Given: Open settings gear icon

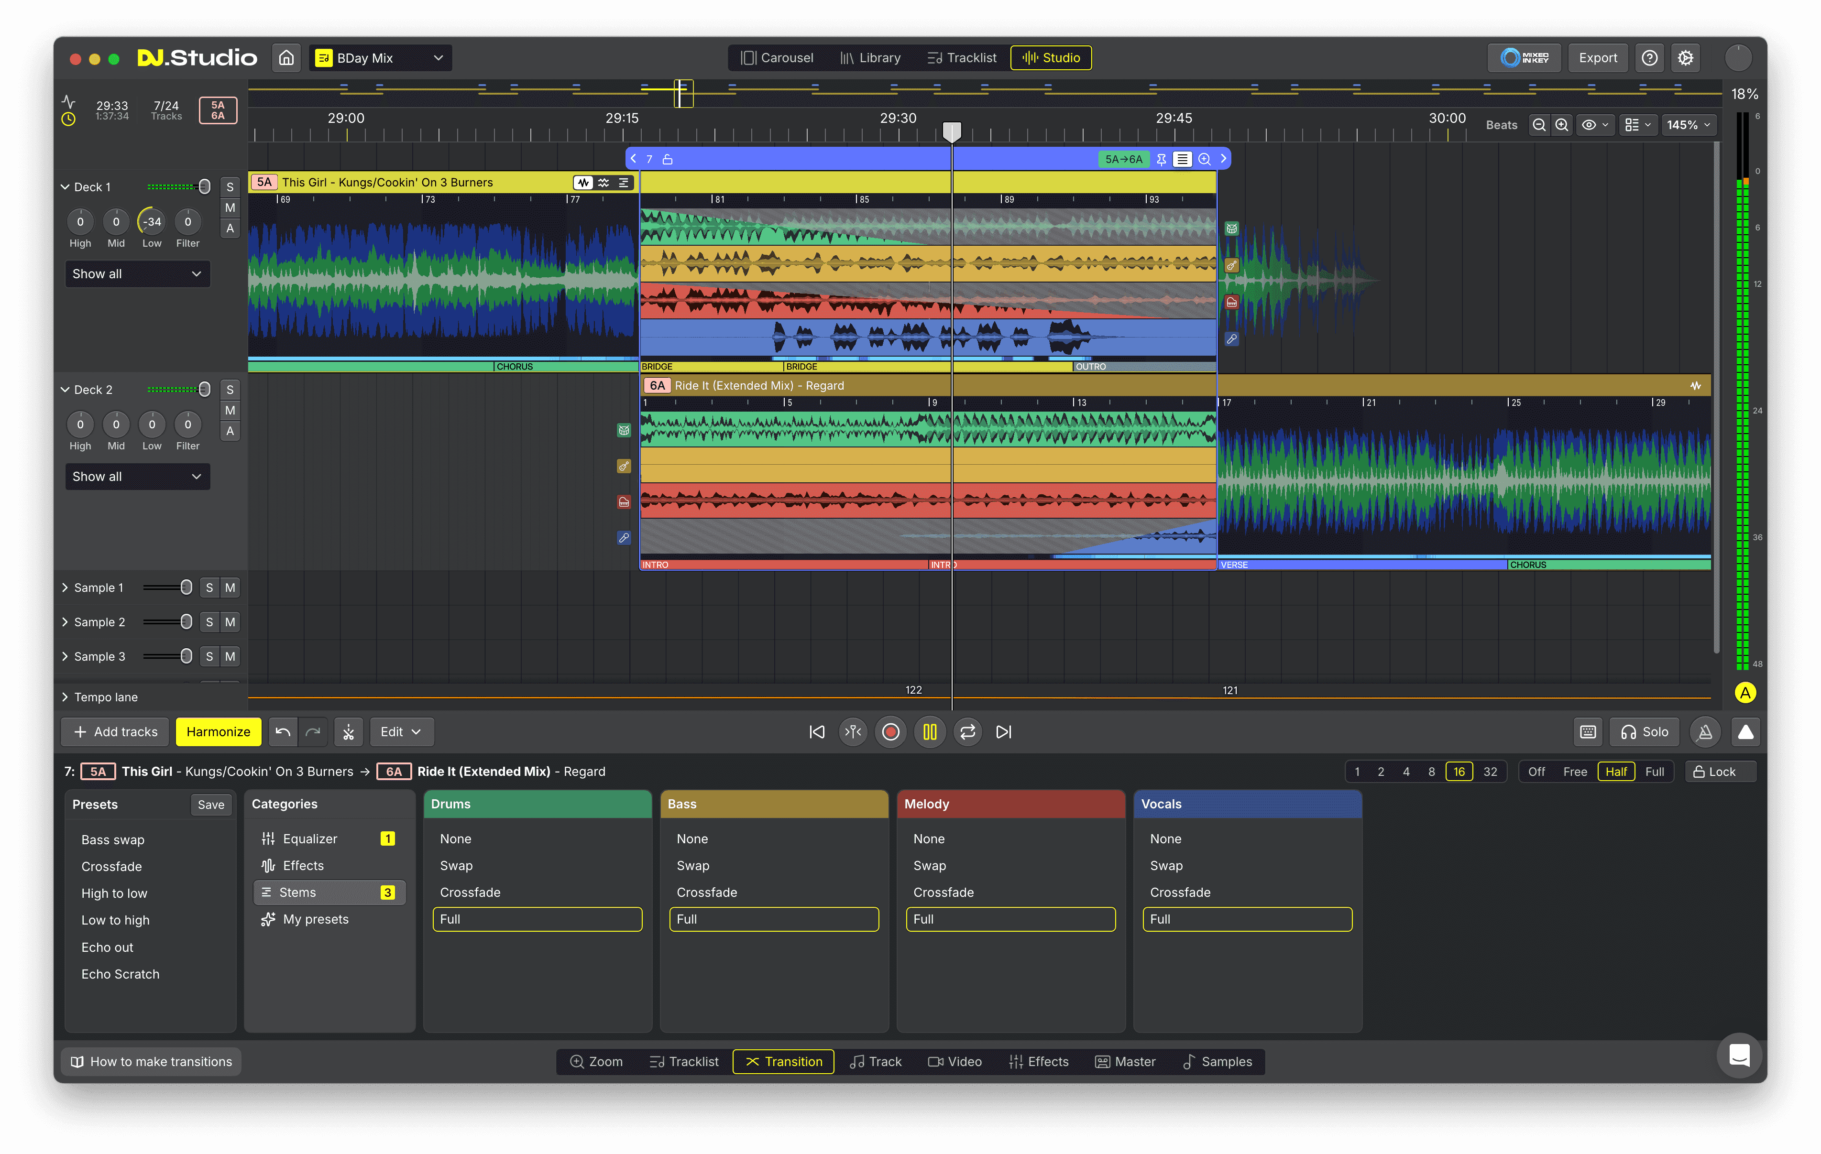Looking at the screenshot, I should coord(1686,57).
